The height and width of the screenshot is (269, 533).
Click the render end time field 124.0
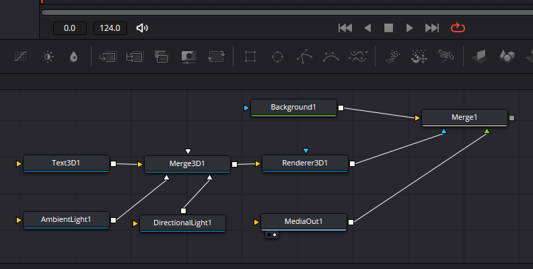[x=110, y=28]
